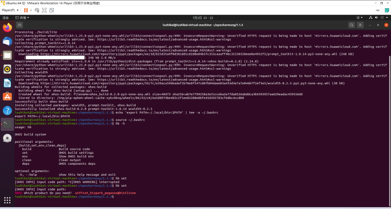Send Ctrl+Alt+Del to the virtual machine

pyautogui.click(x=37, y=10)
